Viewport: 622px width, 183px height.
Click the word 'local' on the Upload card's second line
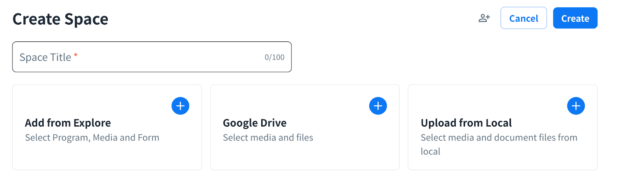430,152
